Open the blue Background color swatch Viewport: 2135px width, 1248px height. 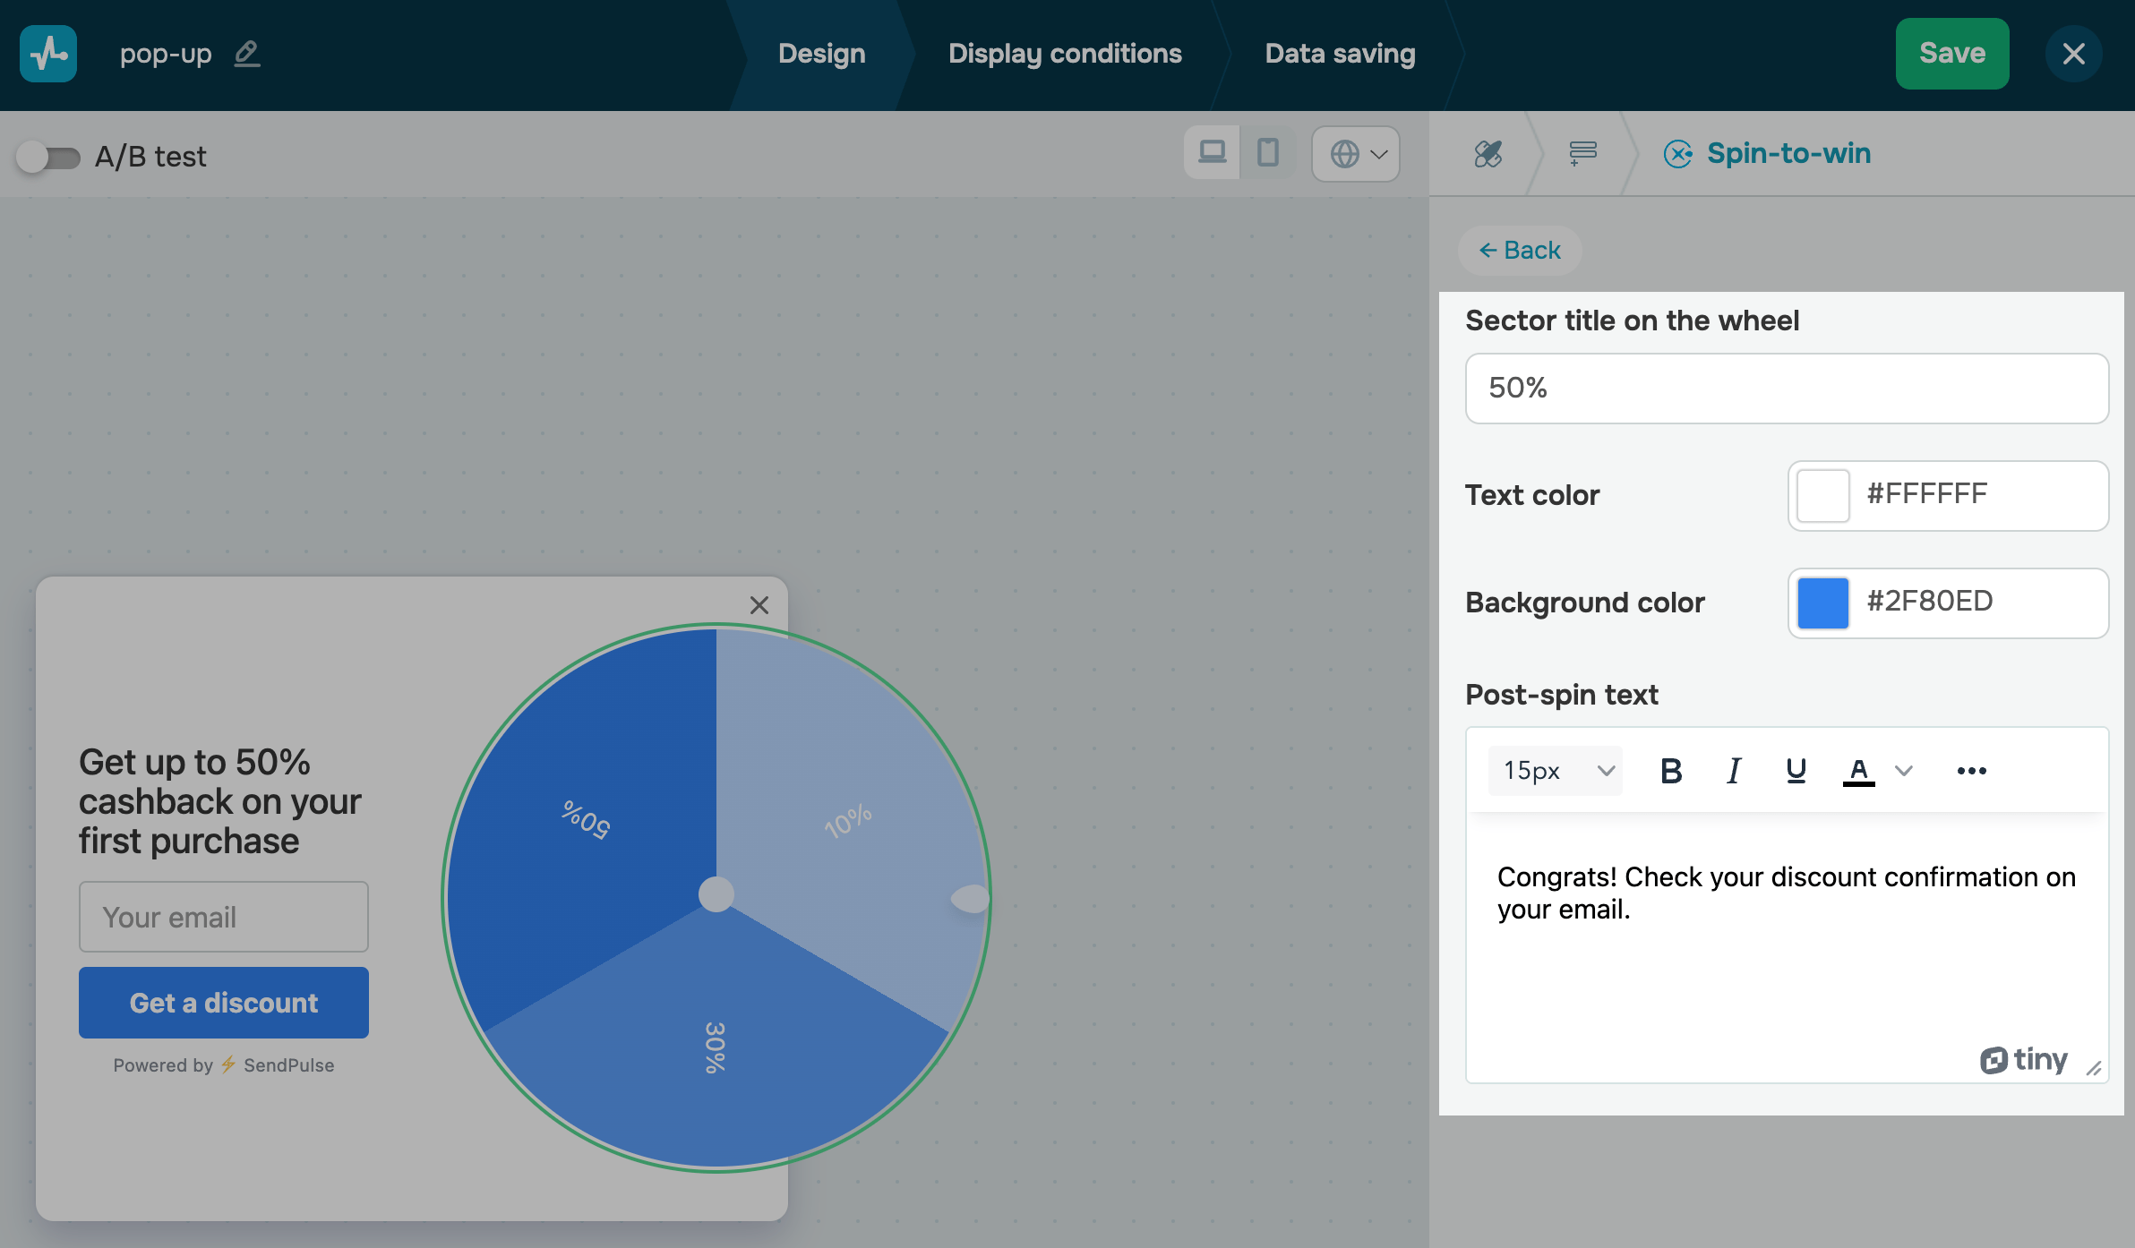coord(1822,603)
